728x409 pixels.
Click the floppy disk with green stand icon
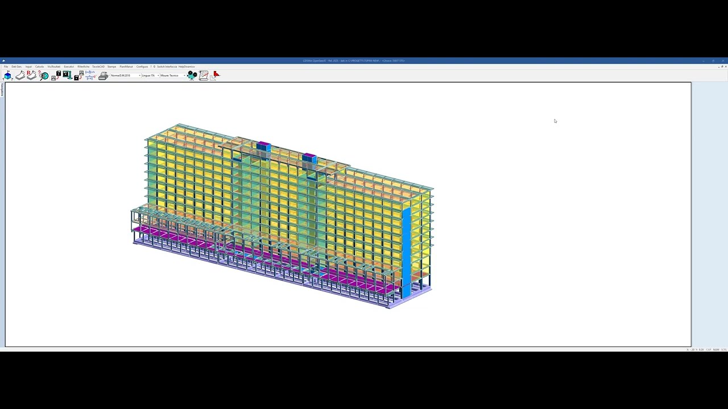(x=67, y=75)
